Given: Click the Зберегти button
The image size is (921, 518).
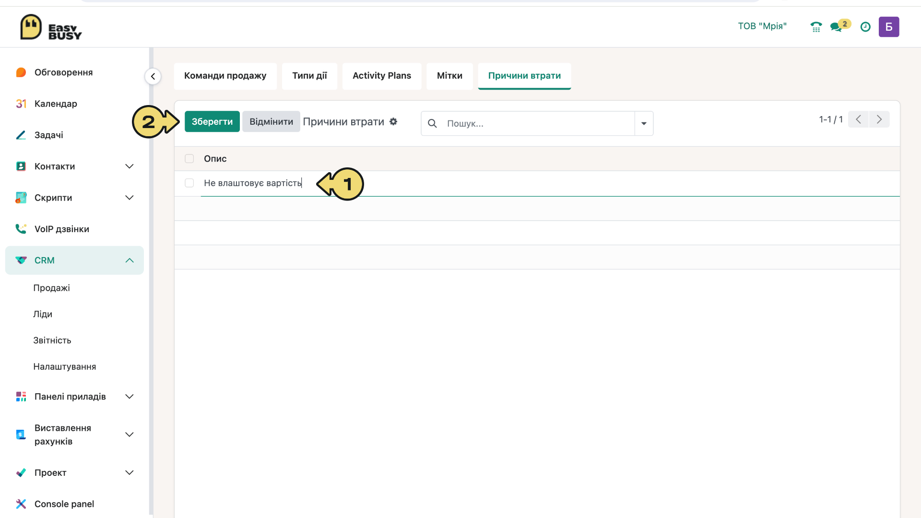Looking at the screenshot, I should [x=212, y=122].
